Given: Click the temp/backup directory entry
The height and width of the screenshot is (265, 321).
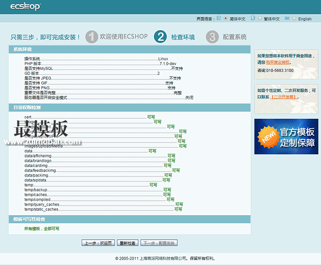Looking at the screenshot, I should 36,190.
